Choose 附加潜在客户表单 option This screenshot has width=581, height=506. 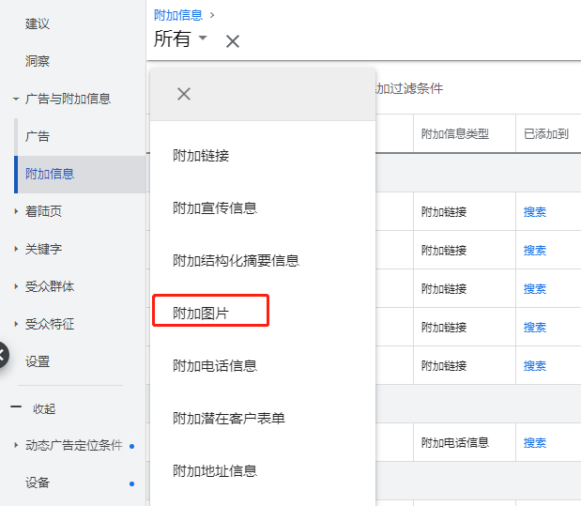click(229, 419)
